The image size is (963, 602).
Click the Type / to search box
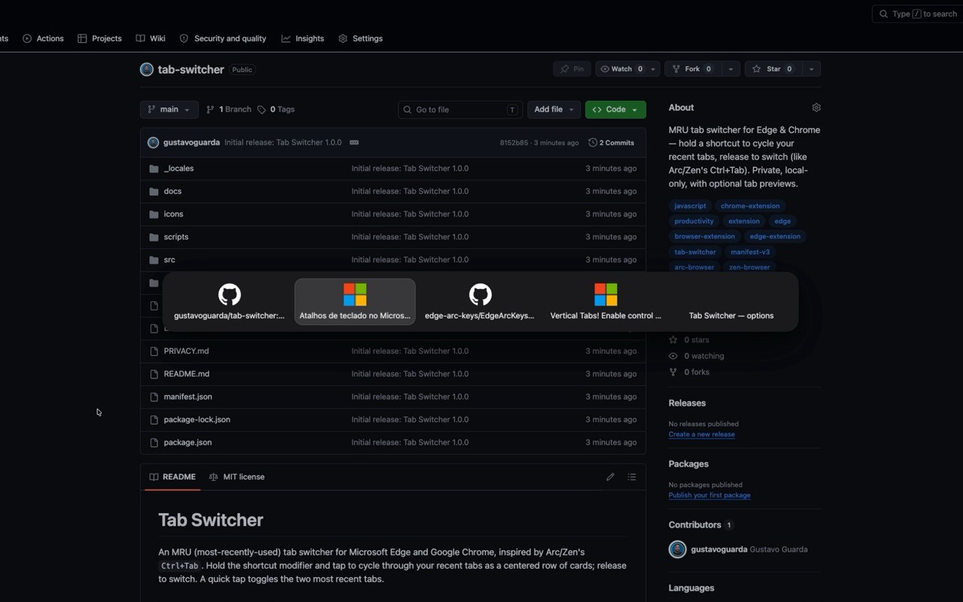click(918, 14)
